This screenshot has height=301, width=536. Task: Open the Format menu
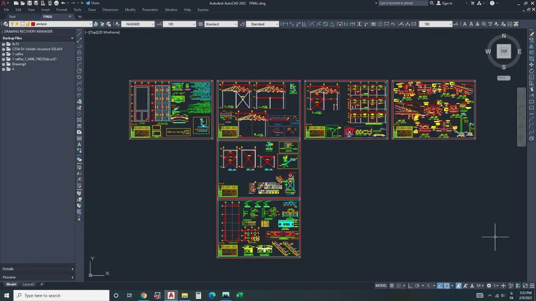click(61, 10)
